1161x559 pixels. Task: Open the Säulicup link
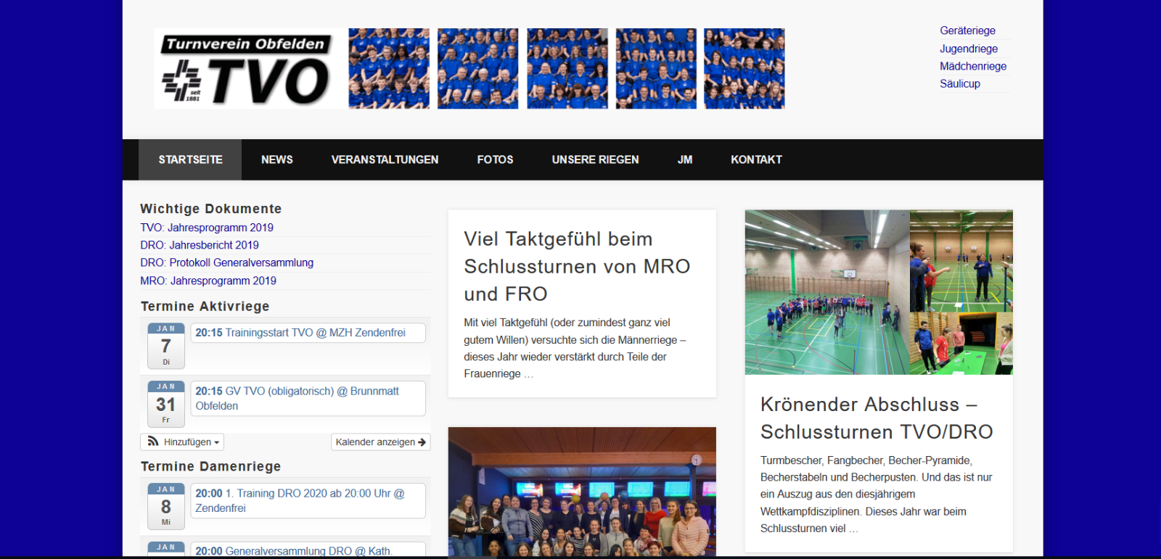[959, 83]
